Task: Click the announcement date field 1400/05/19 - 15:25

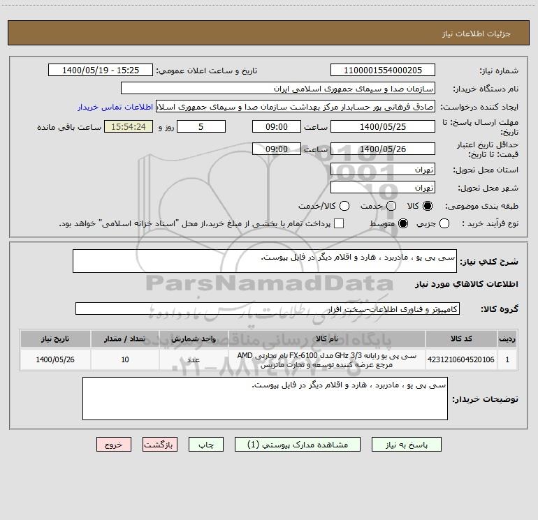Action: (x=101, y=70)
